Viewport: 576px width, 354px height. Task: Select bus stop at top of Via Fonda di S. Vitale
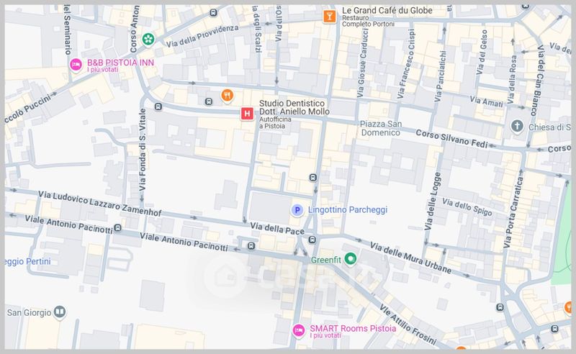(158, 107)
